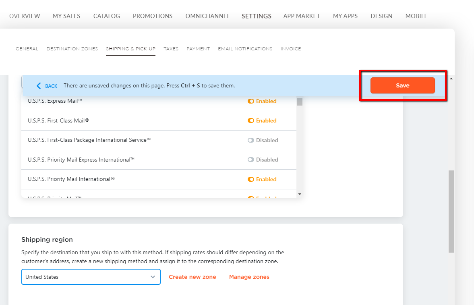The image size is (474, 305).
Task: Enable First-Class Package International Service toggle
Action: pyautogui.click(x=250, y=140)
